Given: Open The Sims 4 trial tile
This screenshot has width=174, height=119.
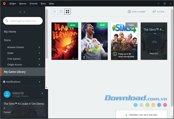Looking at the screenshot, I should pyautogui.click(x=124, y=41).
